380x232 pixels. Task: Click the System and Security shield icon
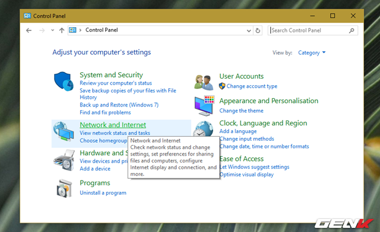pyautogui.click(x=64, y=81)
